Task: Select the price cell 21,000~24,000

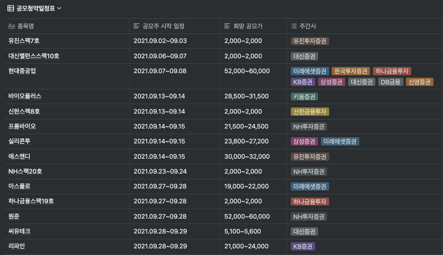Action: pyautogui.click(x=254, y=246)
